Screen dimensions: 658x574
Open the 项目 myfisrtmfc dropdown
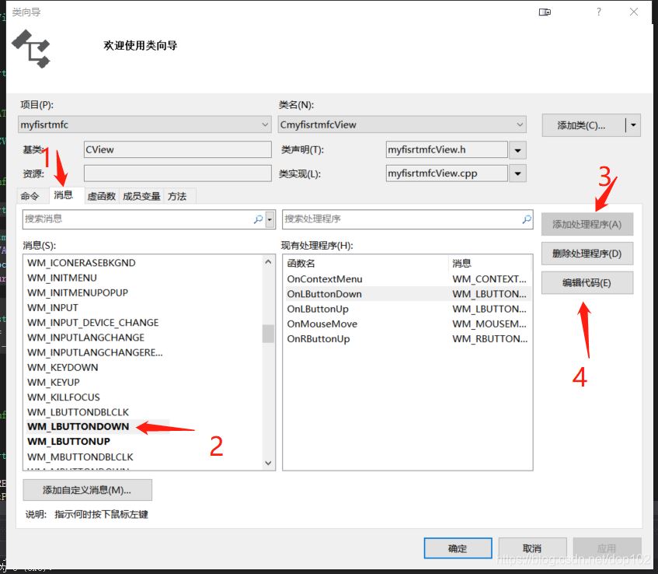(265, 124)
